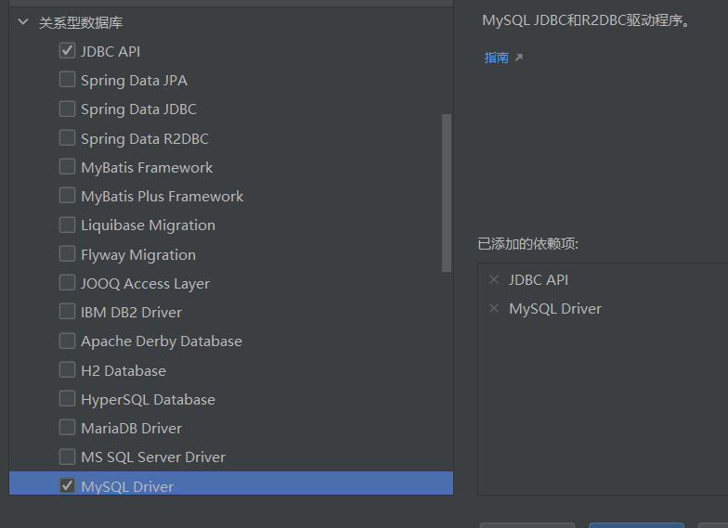Click the Flyway Migration label

[x=138, y=254]
